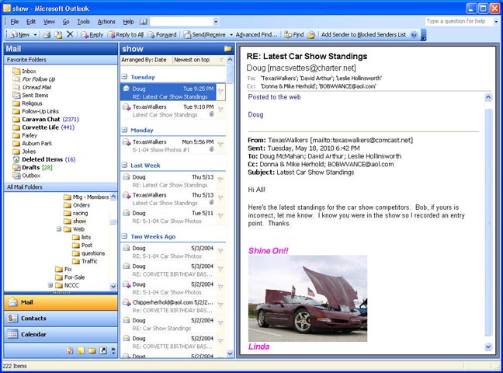Flag the TexasWalkers Mon 5:56 PM message
Image resolution: width=503 pixels, height=373 pixels.
tap(220, 145)
